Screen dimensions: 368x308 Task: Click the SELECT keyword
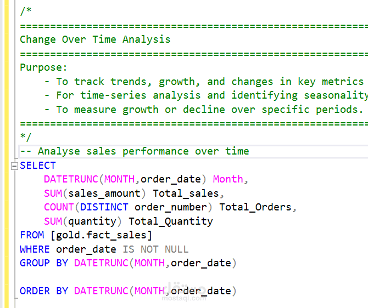click(x=38, y=166)
